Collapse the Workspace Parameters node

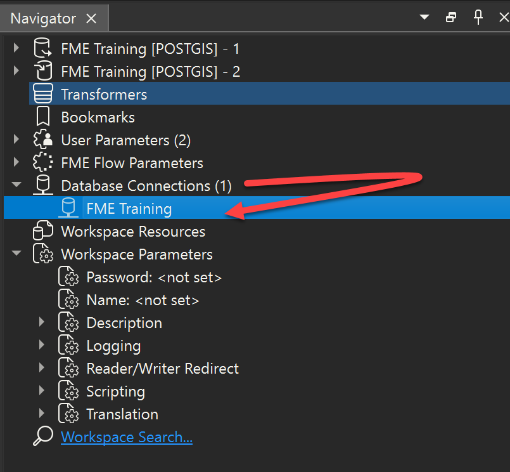tap(16, 254)
